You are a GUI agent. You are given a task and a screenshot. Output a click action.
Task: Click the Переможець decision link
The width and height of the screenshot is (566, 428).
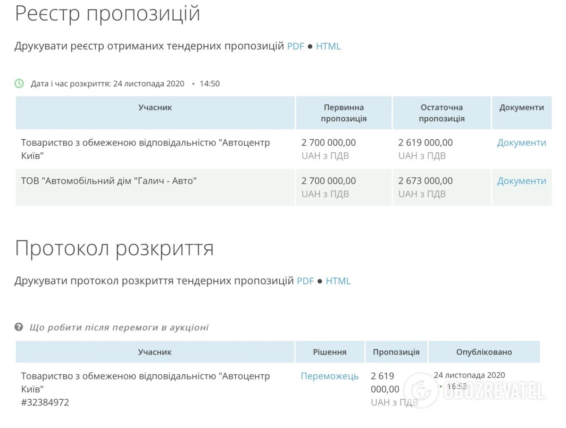click(x=329, y=376)
